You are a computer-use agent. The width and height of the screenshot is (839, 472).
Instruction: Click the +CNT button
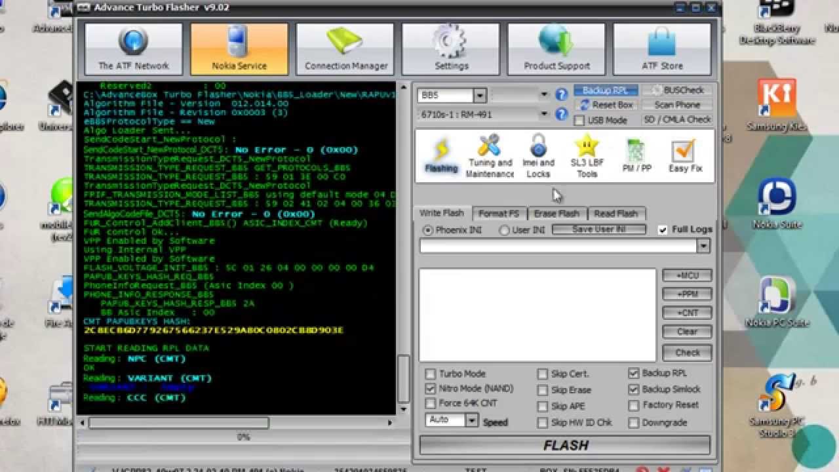(687, 313)
